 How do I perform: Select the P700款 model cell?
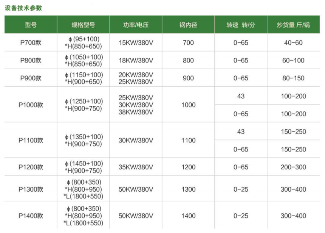click(x=31, y=43)
